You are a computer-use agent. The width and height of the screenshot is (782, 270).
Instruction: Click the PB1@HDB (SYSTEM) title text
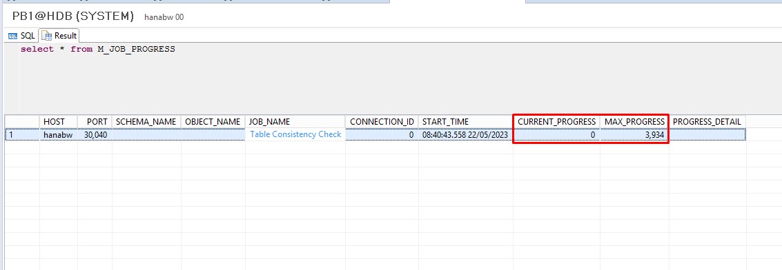click(x=72, y=16)
